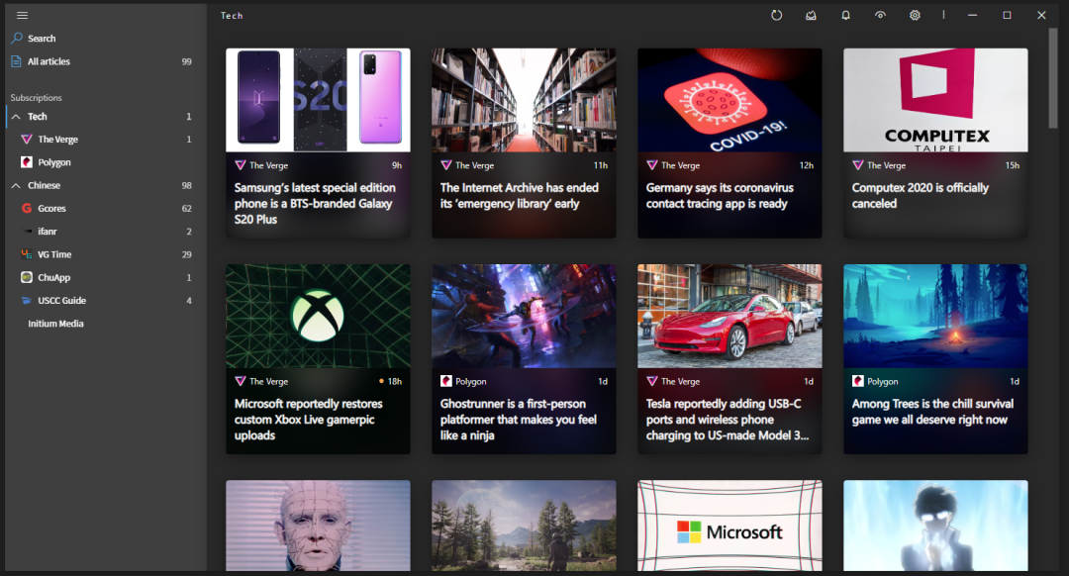Viewport: 1069px width, 576px height.
Task: Toggle the eye view icon in toolbar
Action: [x=880, y=15]
